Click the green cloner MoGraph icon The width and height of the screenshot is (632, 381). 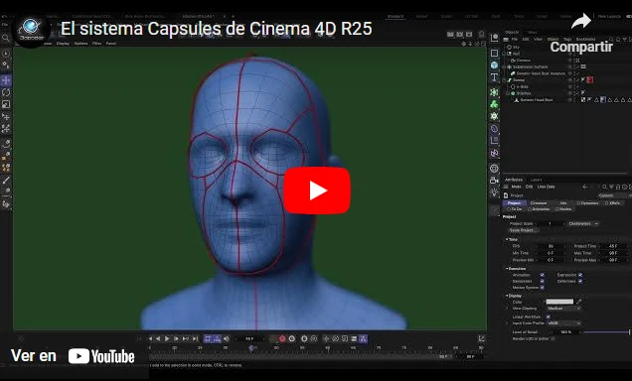[495, 104]
